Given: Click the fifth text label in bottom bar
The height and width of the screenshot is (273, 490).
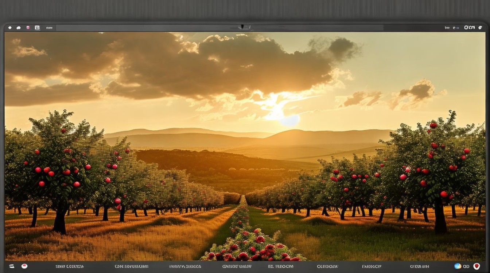Looking at the screenshot, I should click(x=280, y=266).
